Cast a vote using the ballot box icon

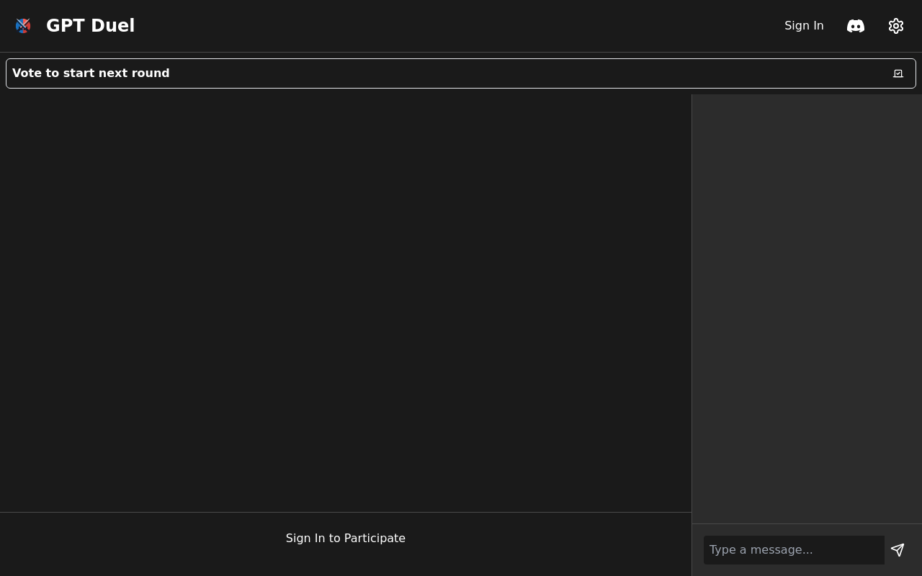click(898, 73)
